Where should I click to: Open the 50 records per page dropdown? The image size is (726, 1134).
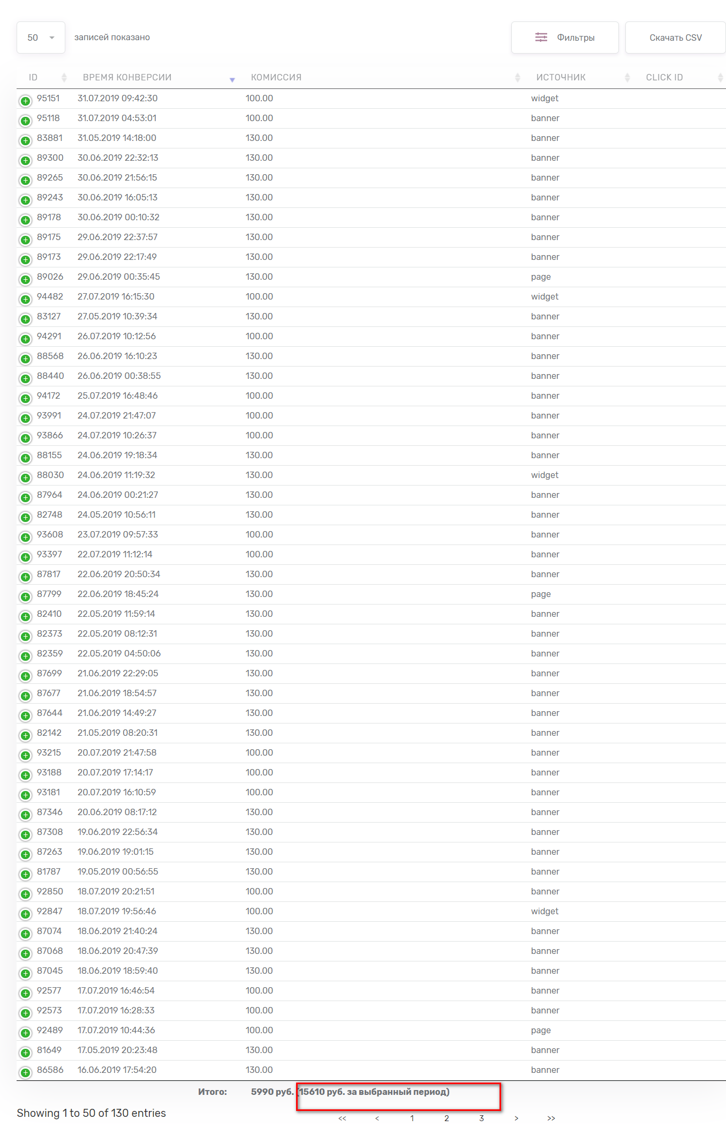point(41,38)
